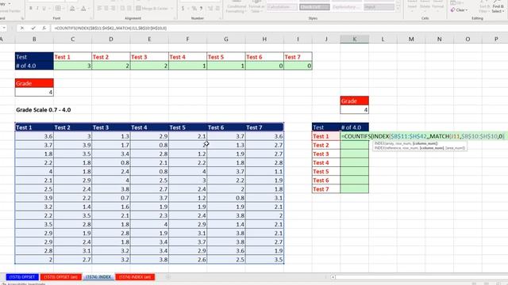Add a new sheet with plus button
The width and height of the screenshot is (508, 285).
tap(167, 277)
